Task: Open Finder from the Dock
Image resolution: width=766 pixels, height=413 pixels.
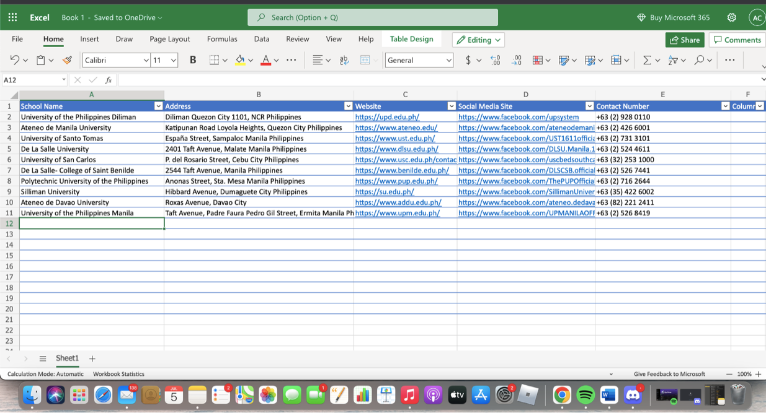Action: (x=32, y=394)
